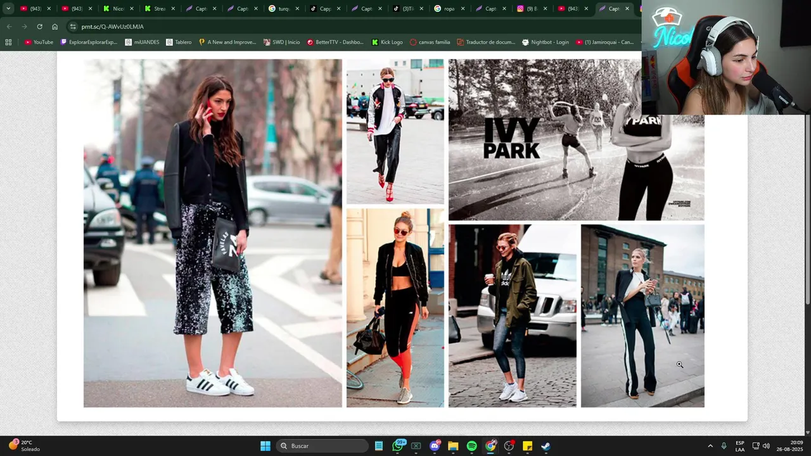This screenshot has width=811, height=456.
Task: Open the SWD | Inicio bookmark
Action: pyautogui.click(x=281, y=42)
